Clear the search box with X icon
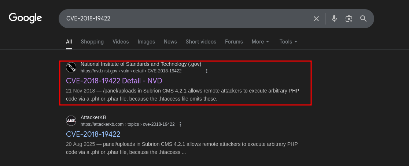The width and height of the screenshot is (409, 166). coord(316,19)
